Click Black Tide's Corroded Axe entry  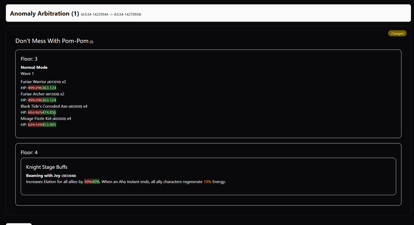point(44,107)
